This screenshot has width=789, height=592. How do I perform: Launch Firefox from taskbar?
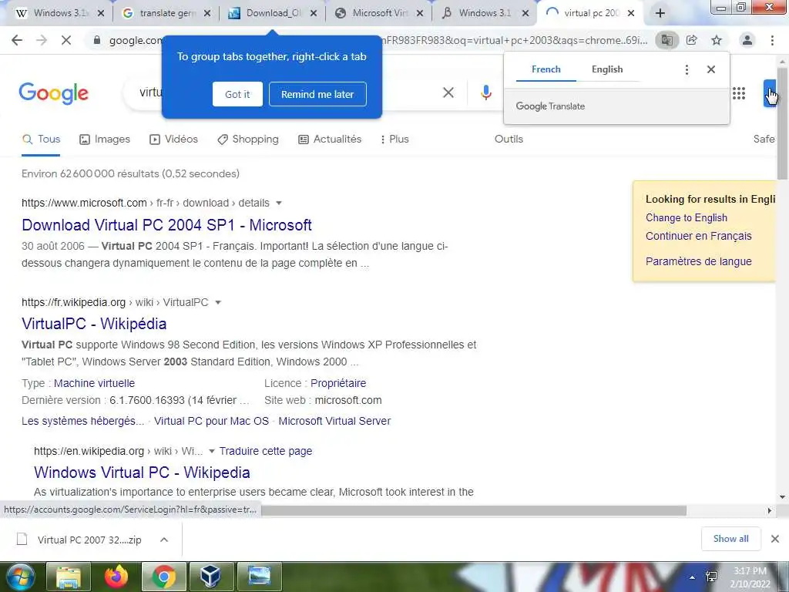pyautogui.click(x=116, y=577)
